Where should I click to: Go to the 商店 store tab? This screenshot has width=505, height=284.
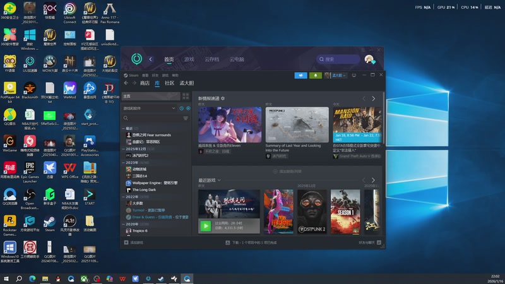pos(145,83)
